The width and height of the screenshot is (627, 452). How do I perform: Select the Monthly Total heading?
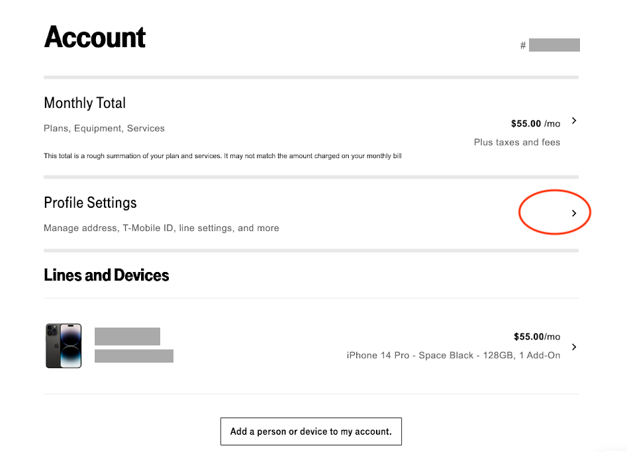(85, 103)
